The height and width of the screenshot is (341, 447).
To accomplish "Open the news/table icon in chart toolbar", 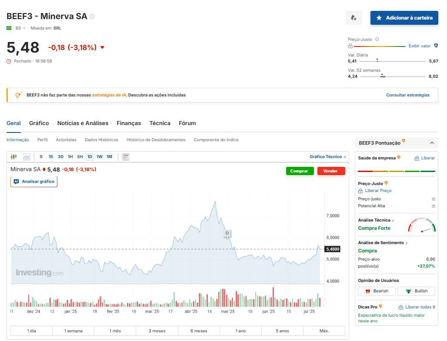I will click(x=125, y=157).
